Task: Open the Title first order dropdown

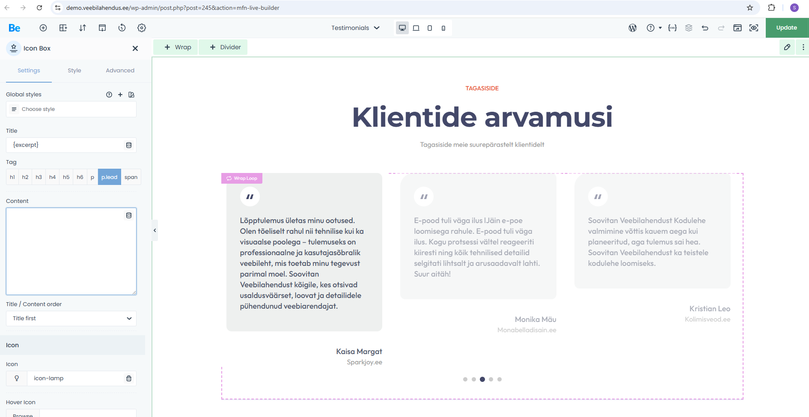Action: 71,319
